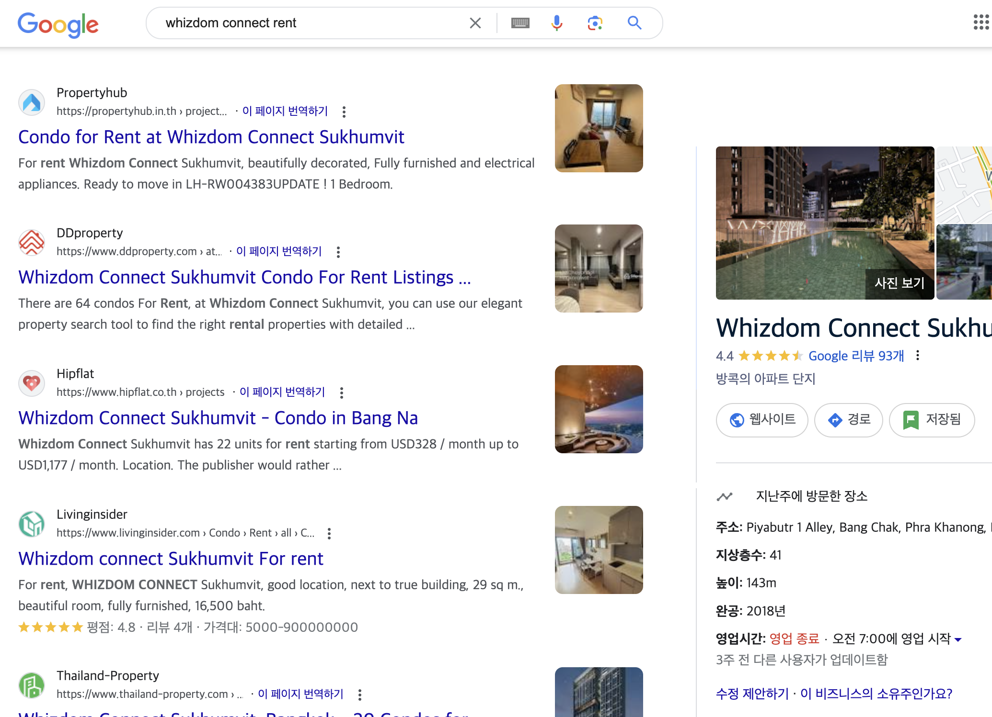Click the 높이: 143m text
The image size is (992, 717).
[746, 583]
